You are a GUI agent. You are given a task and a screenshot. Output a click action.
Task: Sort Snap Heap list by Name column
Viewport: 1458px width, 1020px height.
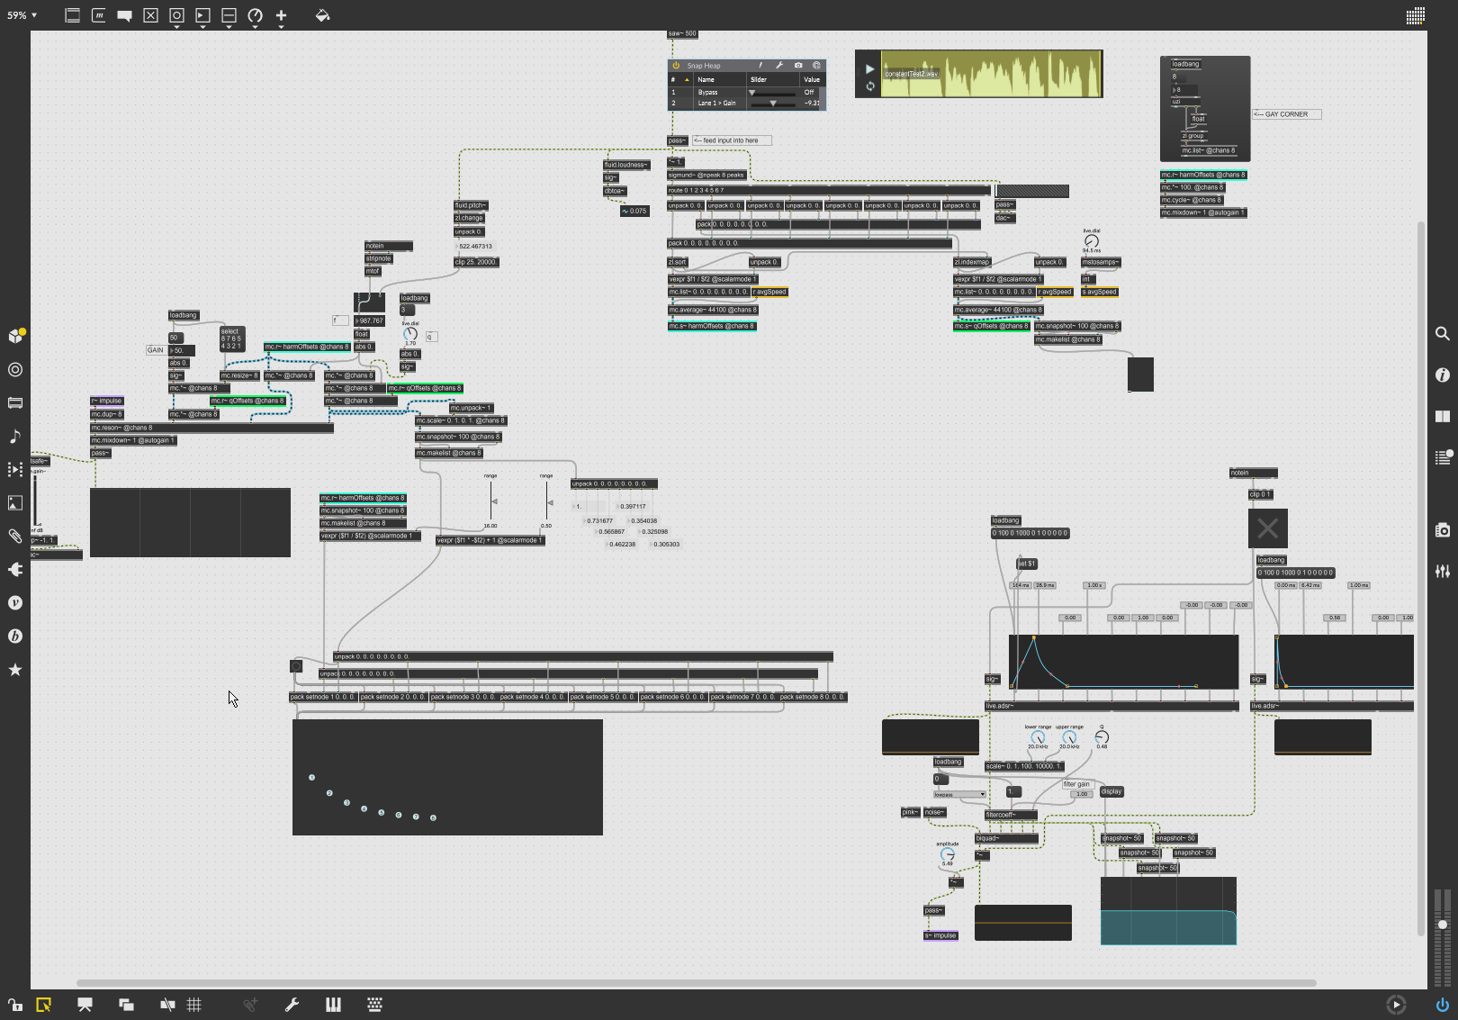tap(720, 79)
